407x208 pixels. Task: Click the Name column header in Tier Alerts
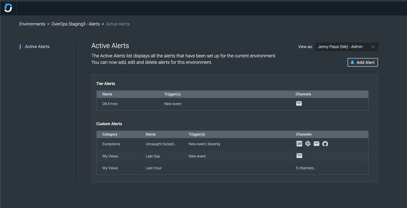[107, 94]
